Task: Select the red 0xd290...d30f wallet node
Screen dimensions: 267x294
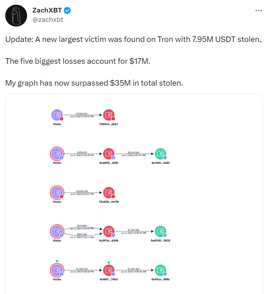Action: click(x=109, y=154)
